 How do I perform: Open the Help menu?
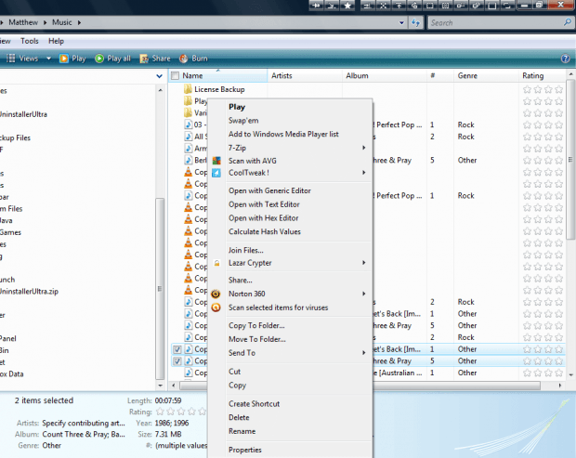point(56,41)
